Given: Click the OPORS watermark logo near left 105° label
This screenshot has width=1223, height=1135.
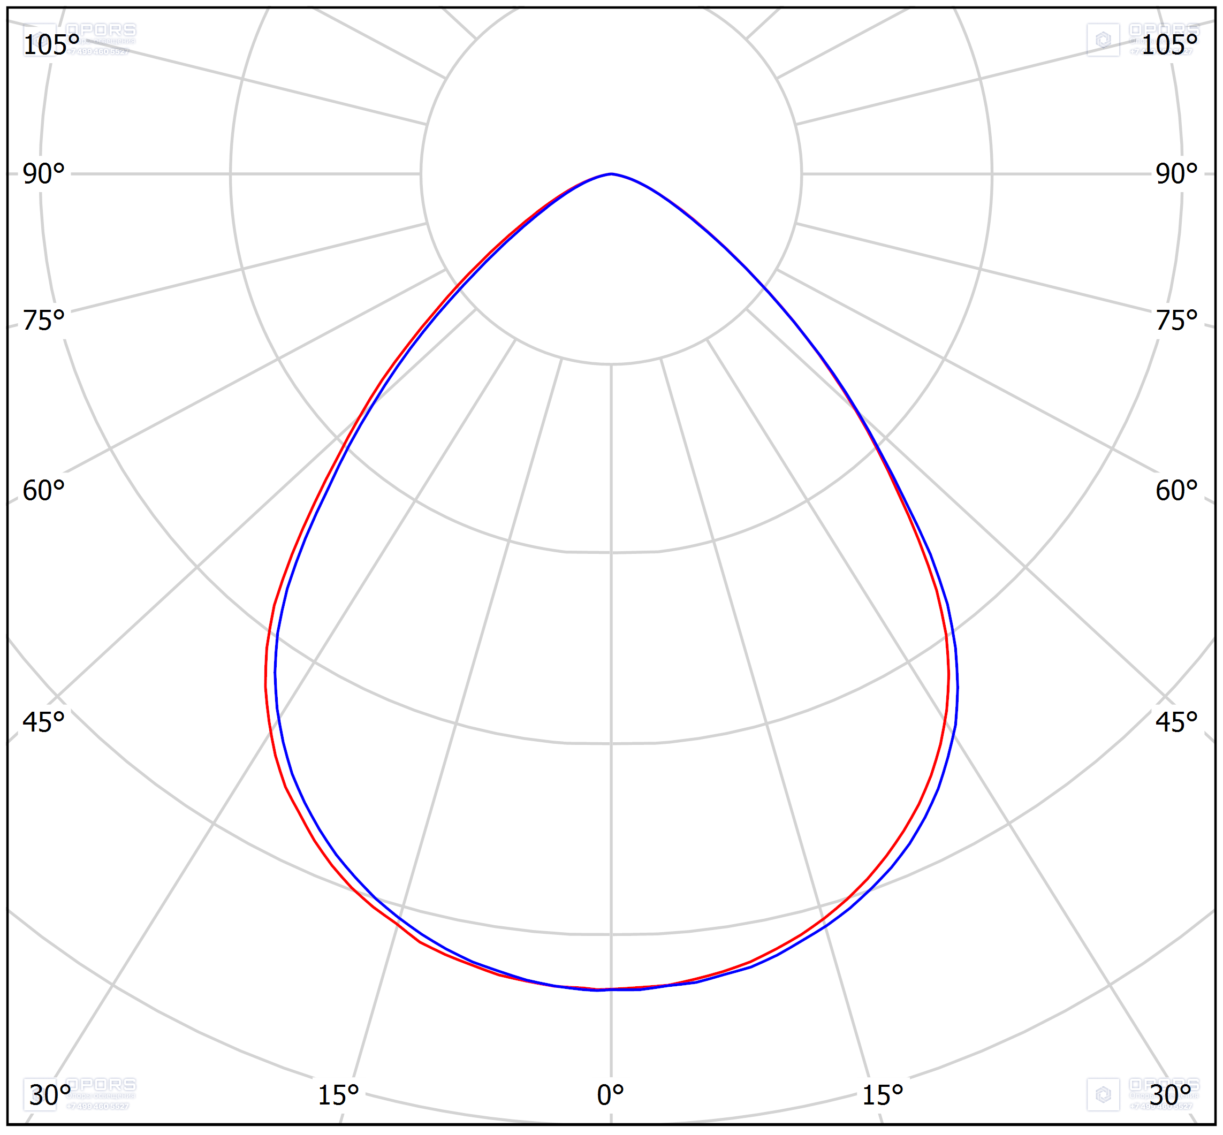Looking at the screenshot, I should tap(80, 39).
